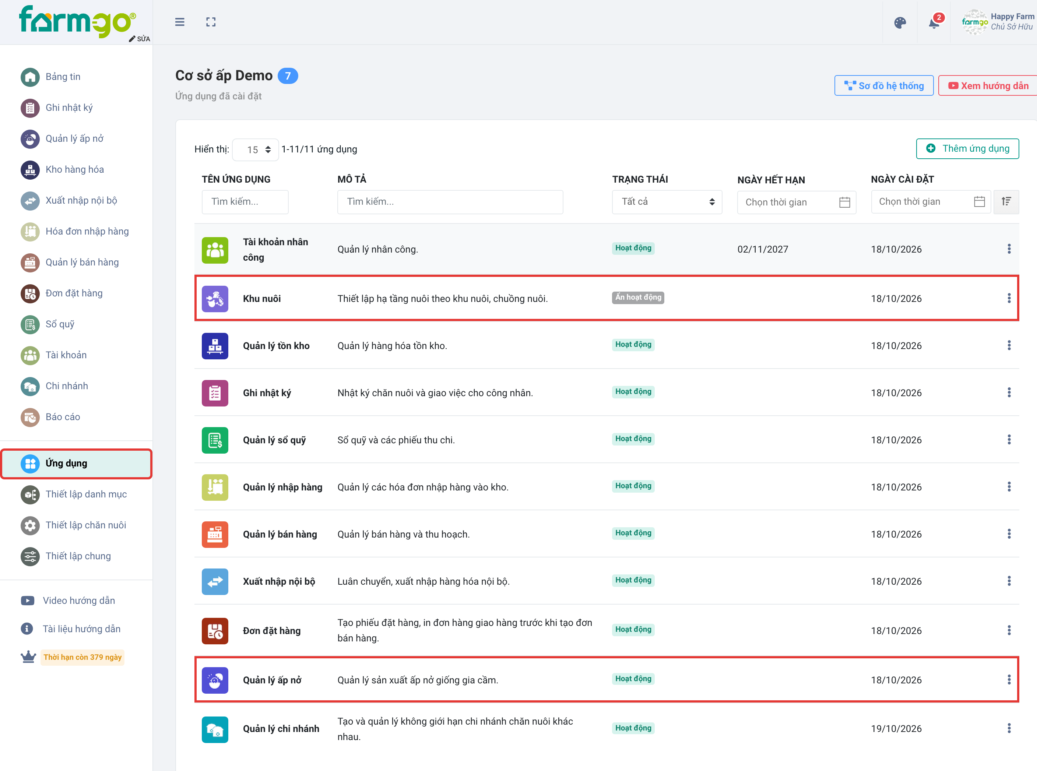Open the Trạng thái Tất cả dropdown

667,202
